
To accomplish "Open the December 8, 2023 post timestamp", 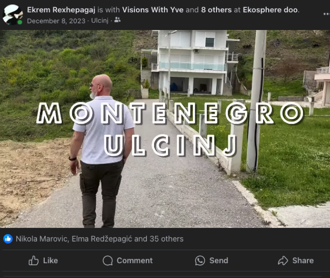I will coord(56,21).
